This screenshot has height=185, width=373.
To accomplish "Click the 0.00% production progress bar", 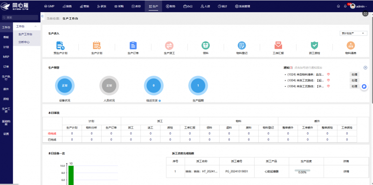I will (302, 170).
